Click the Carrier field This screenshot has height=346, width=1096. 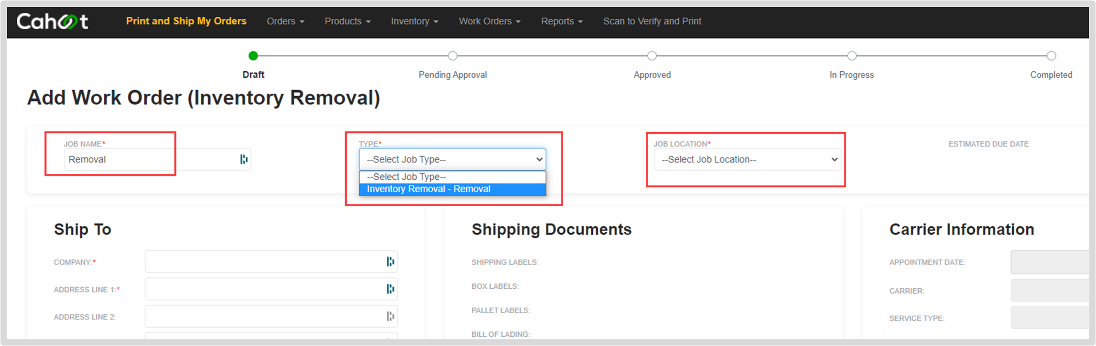click(x=1049, y=290)
